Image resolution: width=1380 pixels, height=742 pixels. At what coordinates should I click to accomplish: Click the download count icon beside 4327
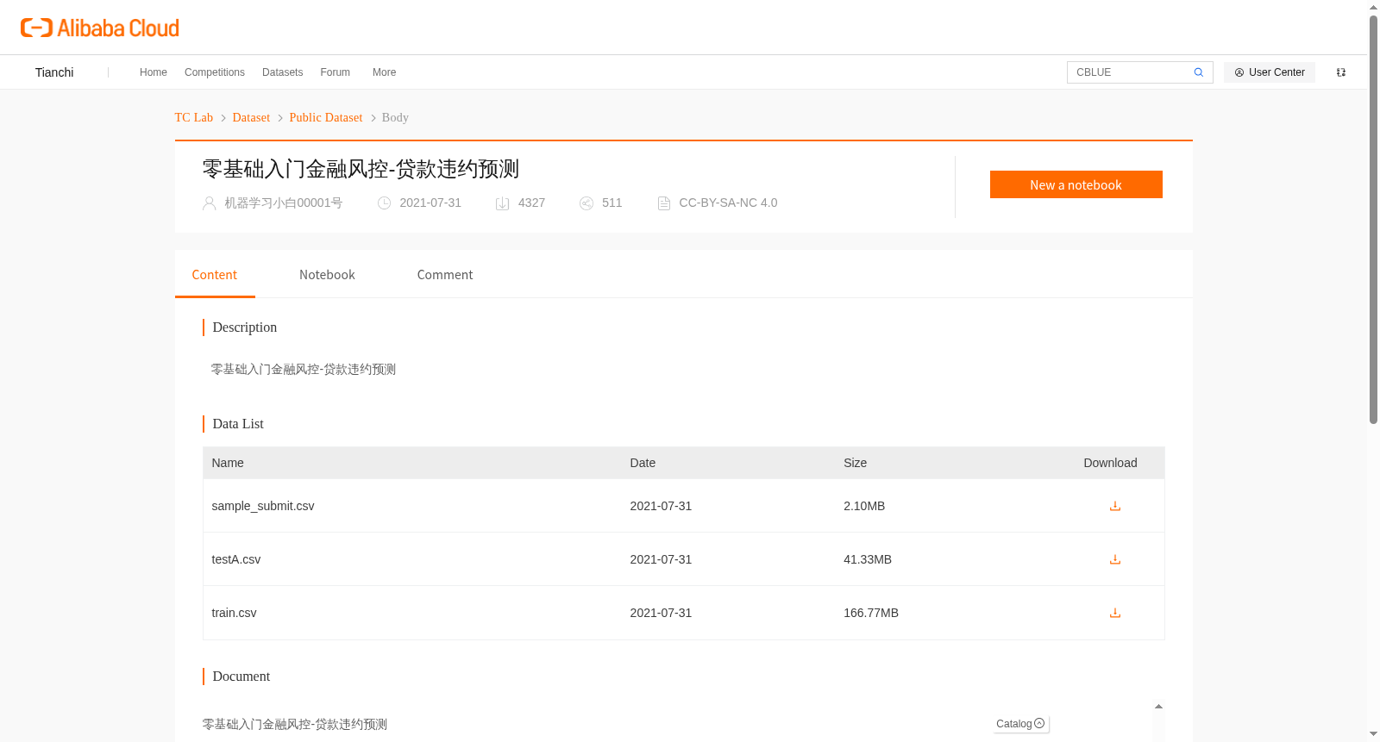tap(503, 203)
